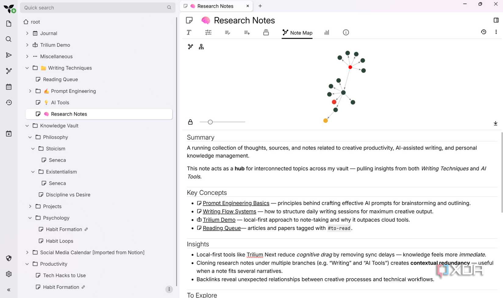Switch note map to link view icon

click(190, 47)
